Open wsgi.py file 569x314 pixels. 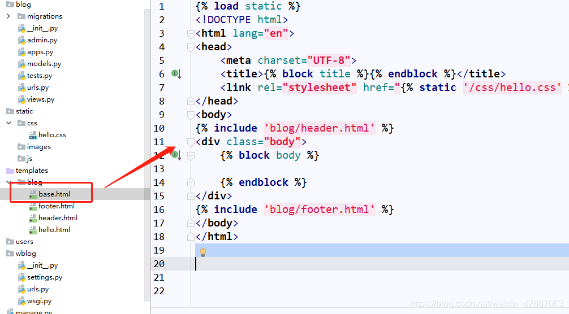pos(39,301)
